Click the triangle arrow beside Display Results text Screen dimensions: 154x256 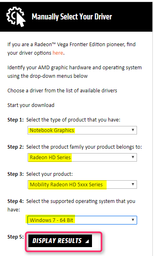[87, 241]
